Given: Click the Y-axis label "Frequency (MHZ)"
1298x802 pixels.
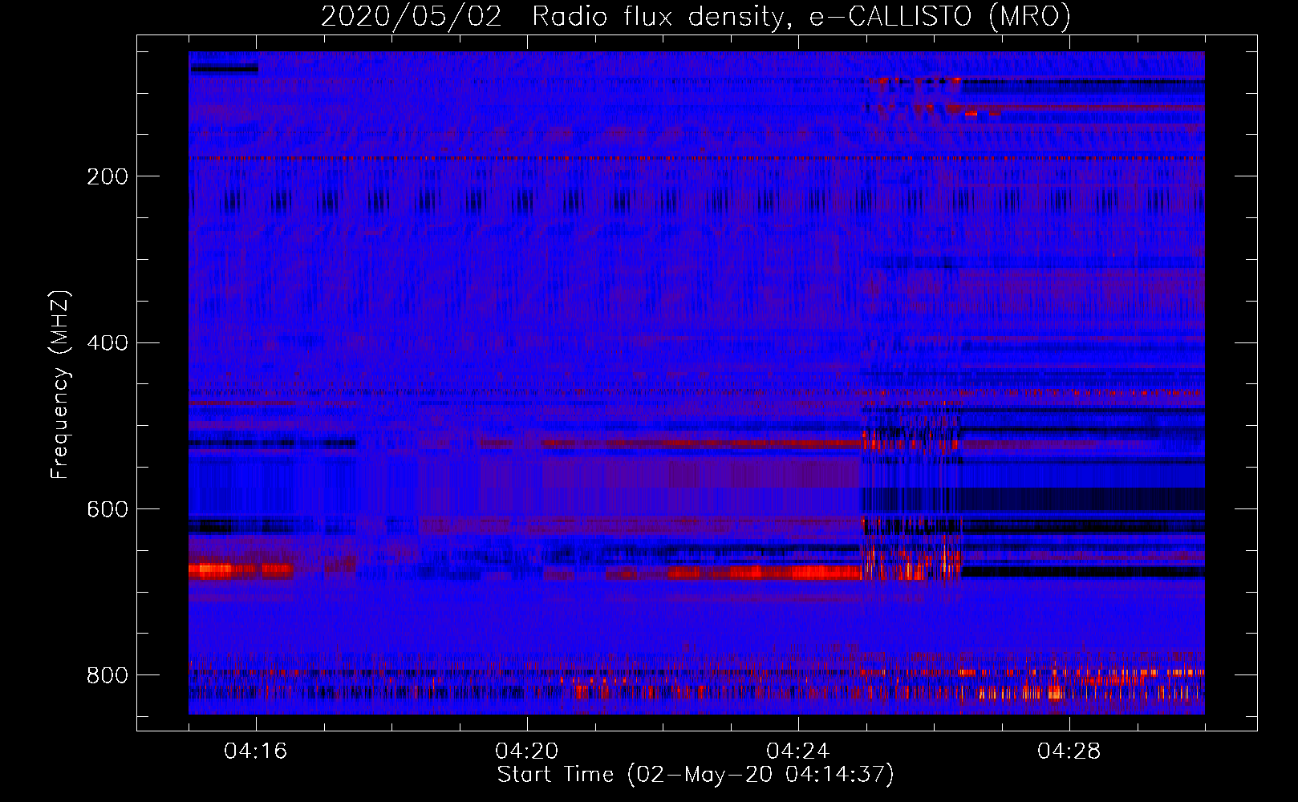Looking at the screenshot, I should pos(60,384).
